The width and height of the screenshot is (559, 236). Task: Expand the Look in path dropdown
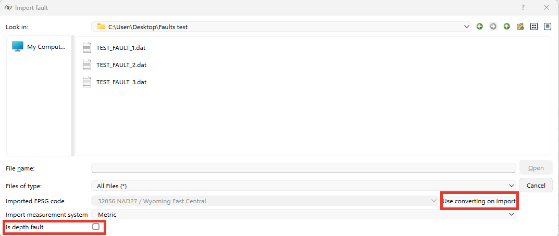click(467, 27)
